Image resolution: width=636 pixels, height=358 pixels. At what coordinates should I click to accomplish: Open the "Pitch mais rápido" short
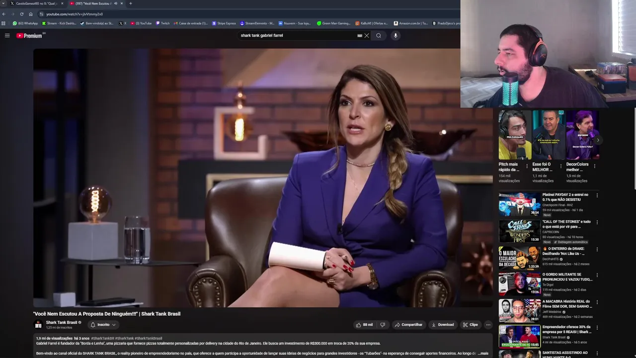[515, 135]
